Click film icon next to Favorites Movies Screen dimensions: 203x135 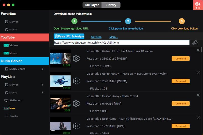(x=6, y=22)
